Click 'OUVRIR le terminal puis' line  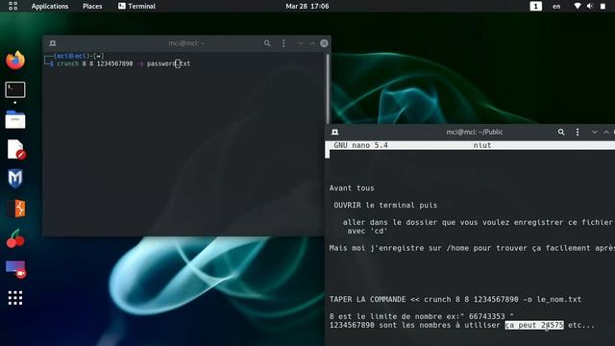[385, 205]
